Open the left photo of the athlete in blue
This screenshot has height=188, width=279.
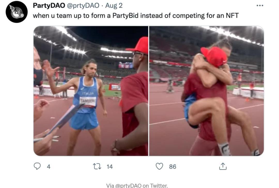tap(91, 91)
